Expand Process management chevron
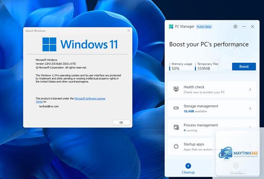The image size is (264, 179). (250, 127)
